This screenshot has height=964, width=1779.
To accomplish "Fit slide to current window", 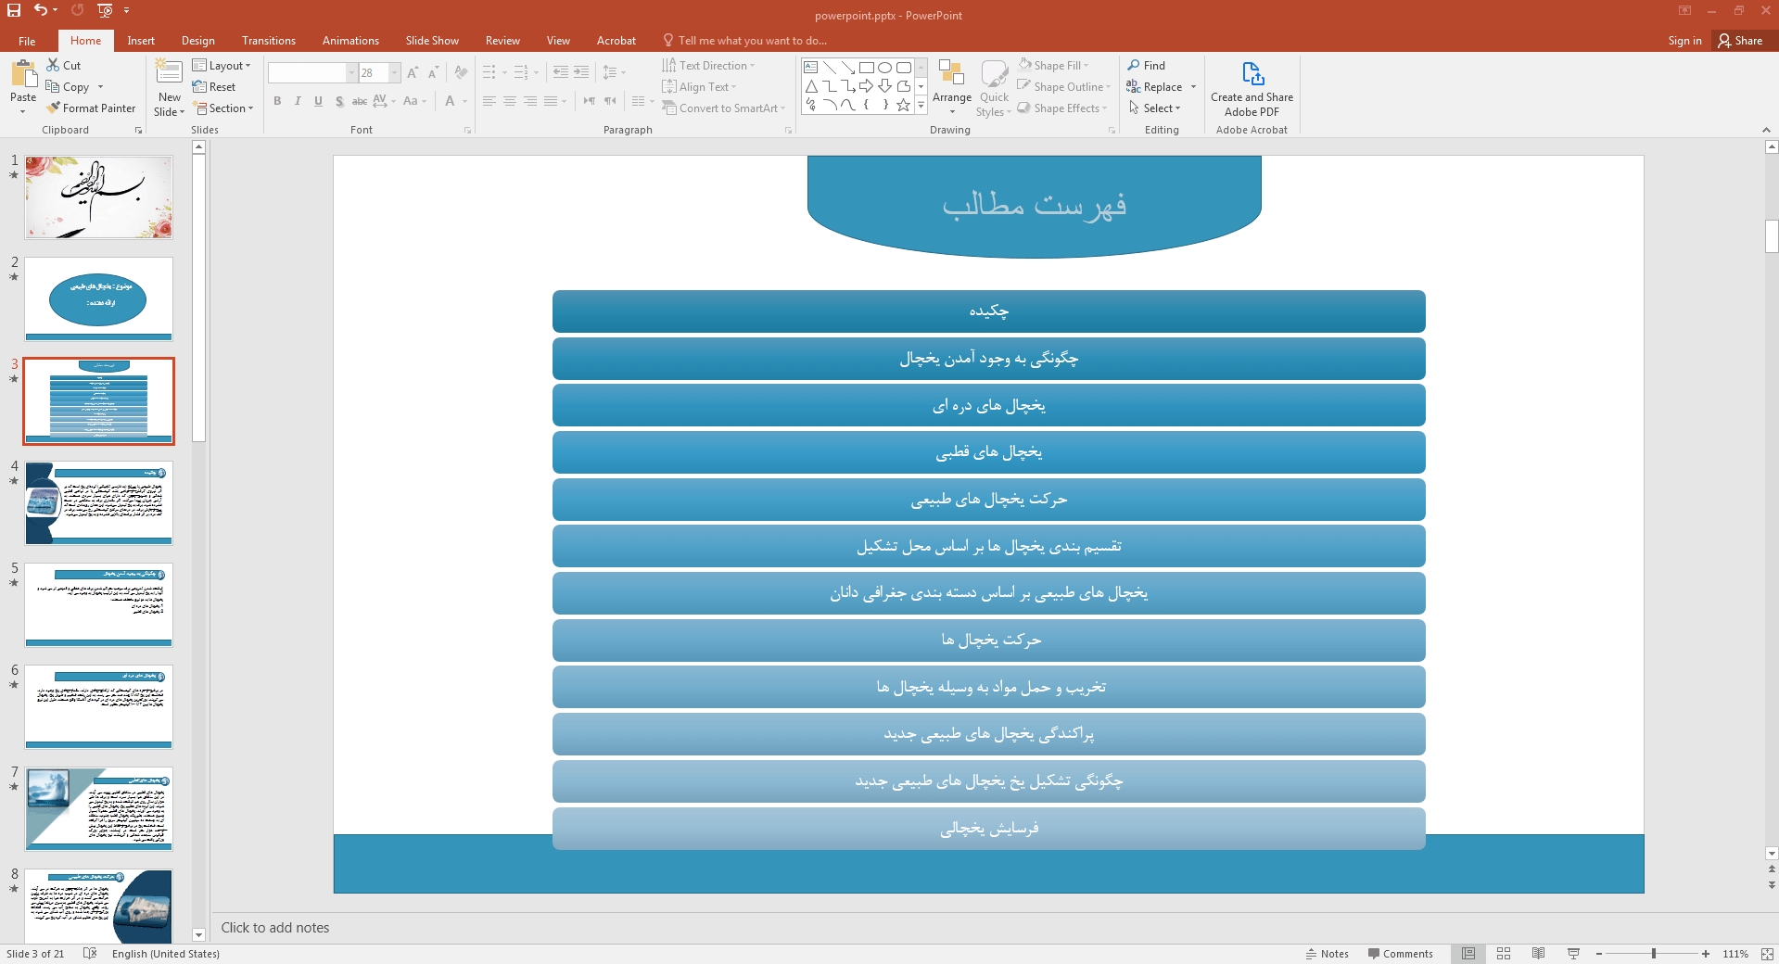I will click(1768, 954).
